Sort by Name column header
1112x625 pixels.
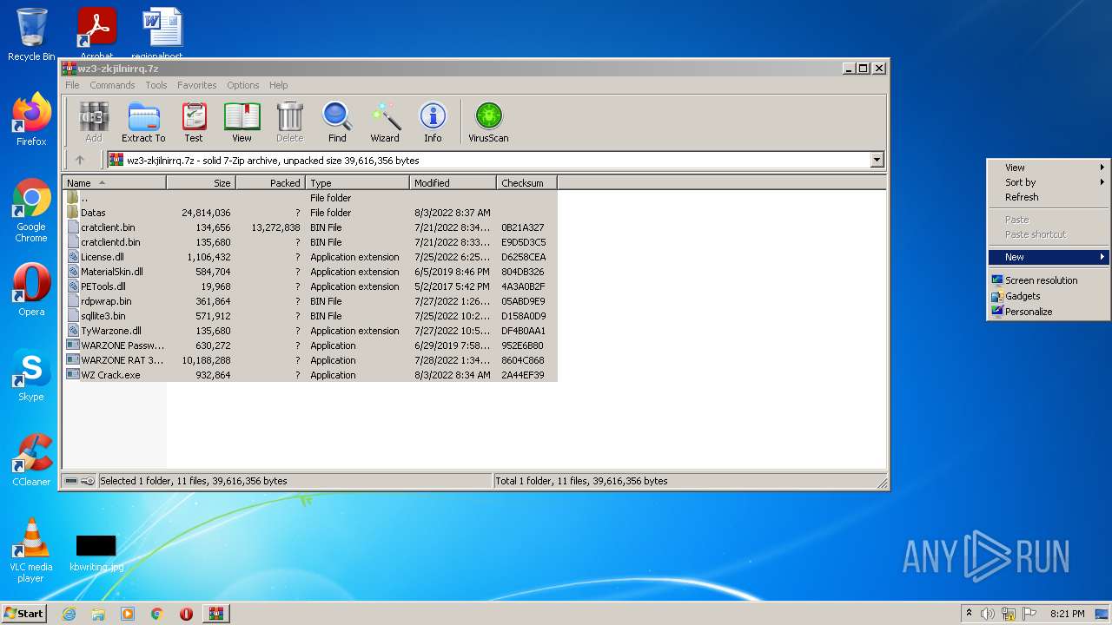(x=115, y=183)
